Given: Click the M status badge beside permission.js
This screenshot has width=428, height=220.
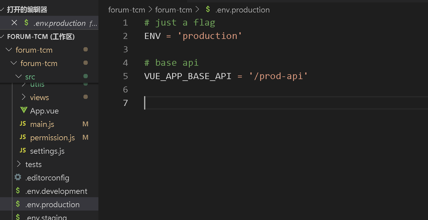Looking at the screenshot, I should click(86, 138).
